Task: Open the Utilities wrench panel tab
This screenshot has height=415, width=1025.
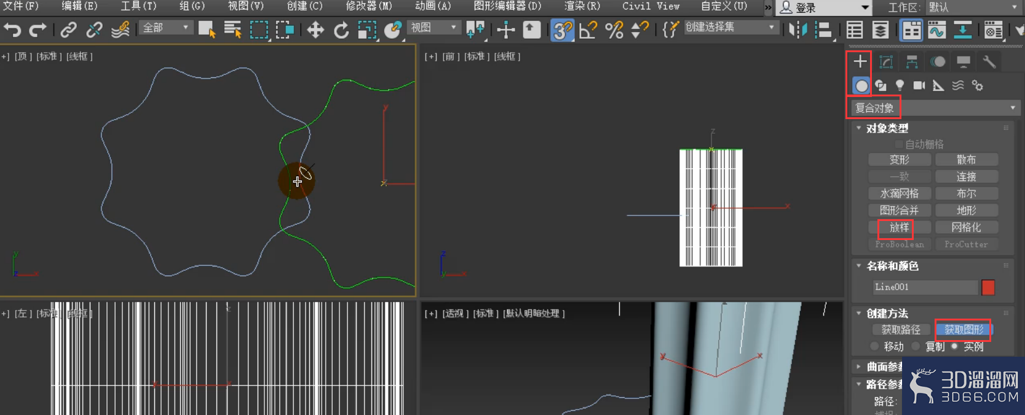Action: [x=989, y=61]
